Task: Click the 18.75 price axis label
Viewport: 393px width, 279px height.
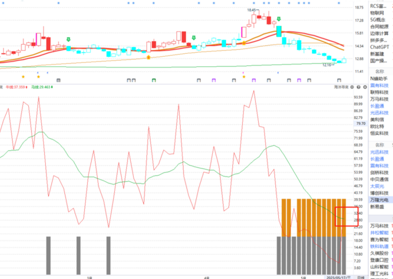Action: pos(359,7)
